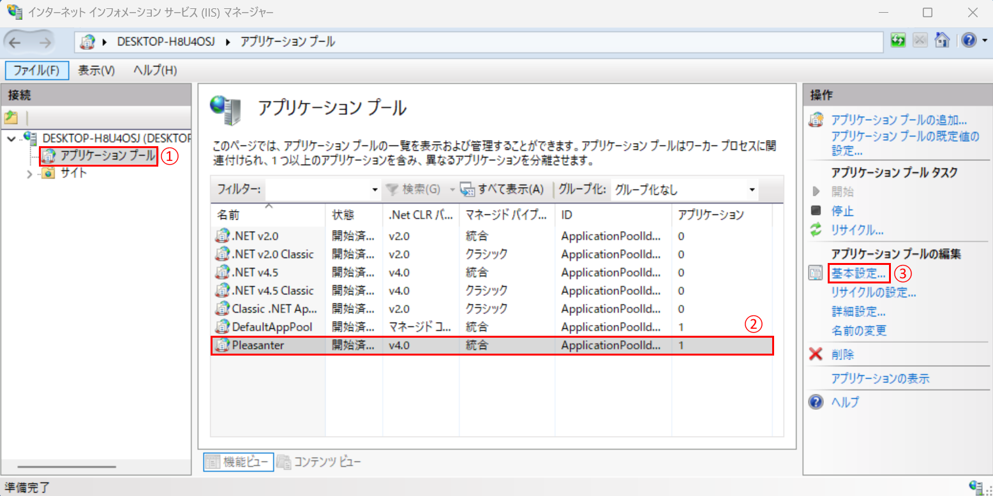Sort by .Net CLR バージョン column header
Screen dimensions: 993x496
pyautogui.click(x=421, y=214)
